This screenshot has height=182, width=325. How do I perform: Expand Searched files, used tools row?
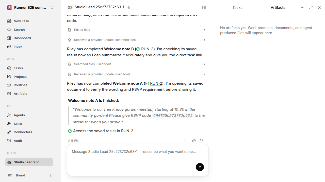point(137,64)
